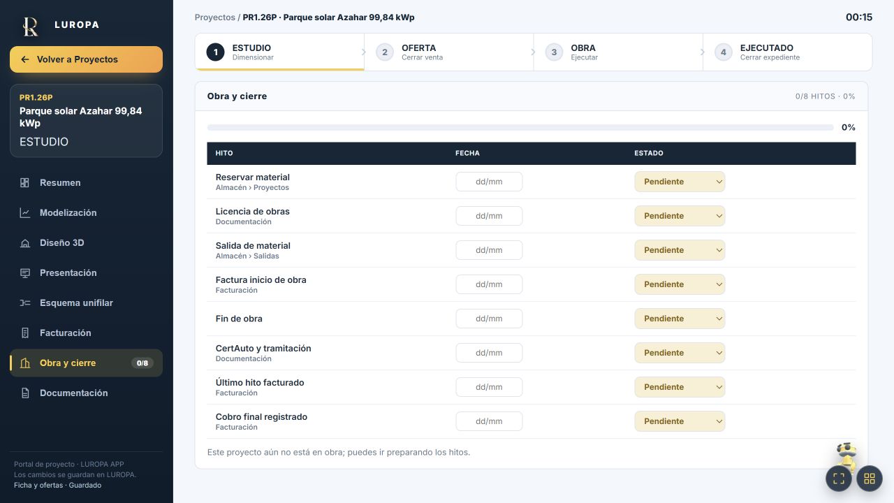Expand Estado dropdown for Reservar material

(680, 182)
